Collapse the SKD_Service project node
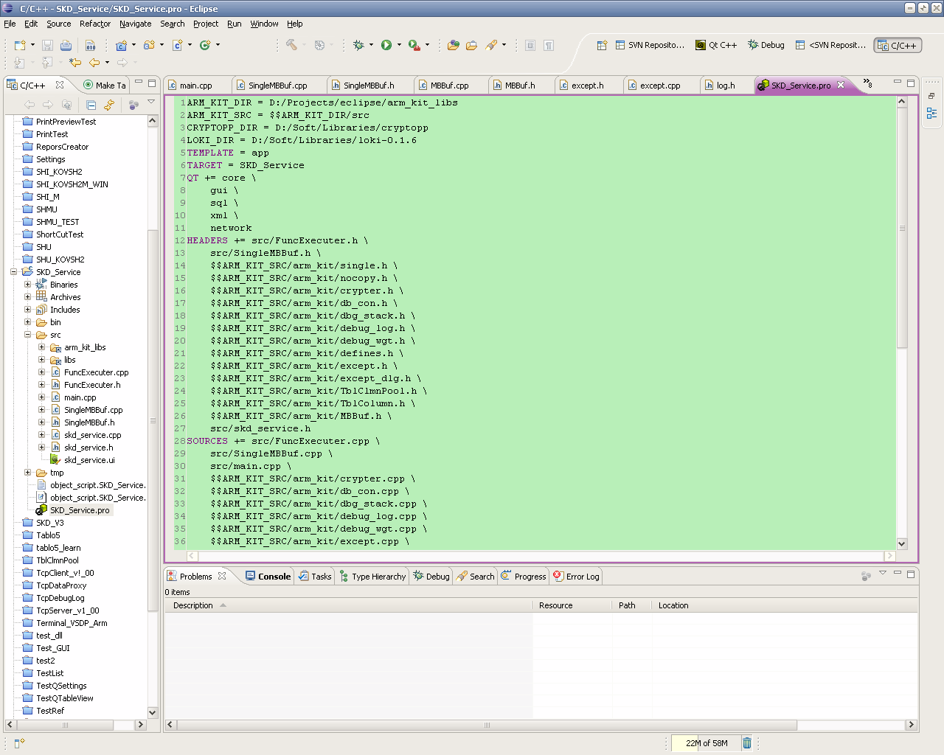This screenshot has width=944, height=755. click(13, 272)
